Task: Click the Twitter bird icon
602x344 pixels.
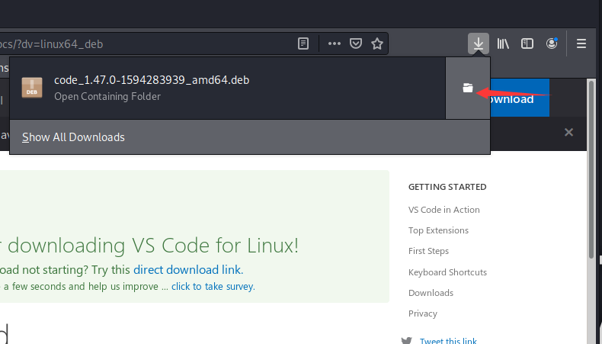Action: [406, 340]
